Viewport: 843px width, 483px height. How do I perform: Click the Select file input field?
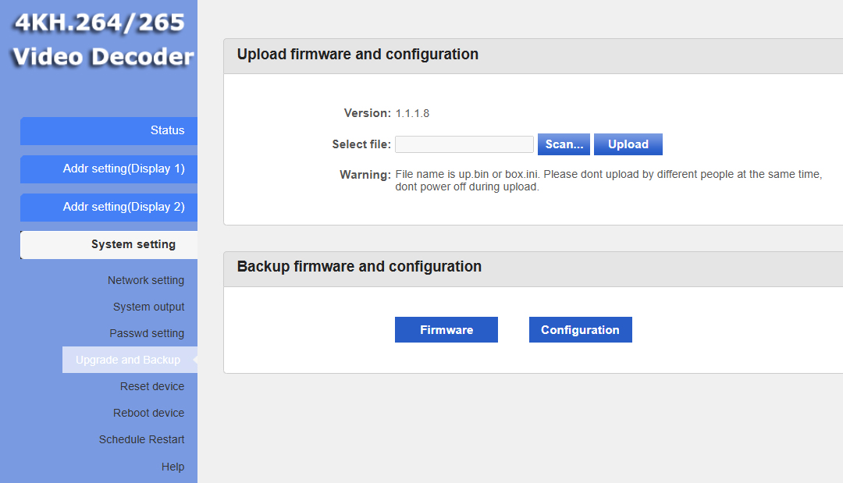click(x=464, y=144)
